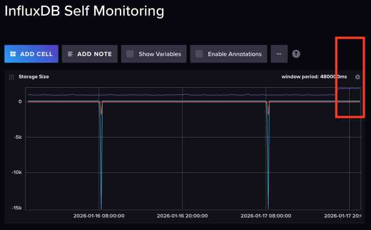
Task: Click the ADD NOTE button
Action: point(90,54)
